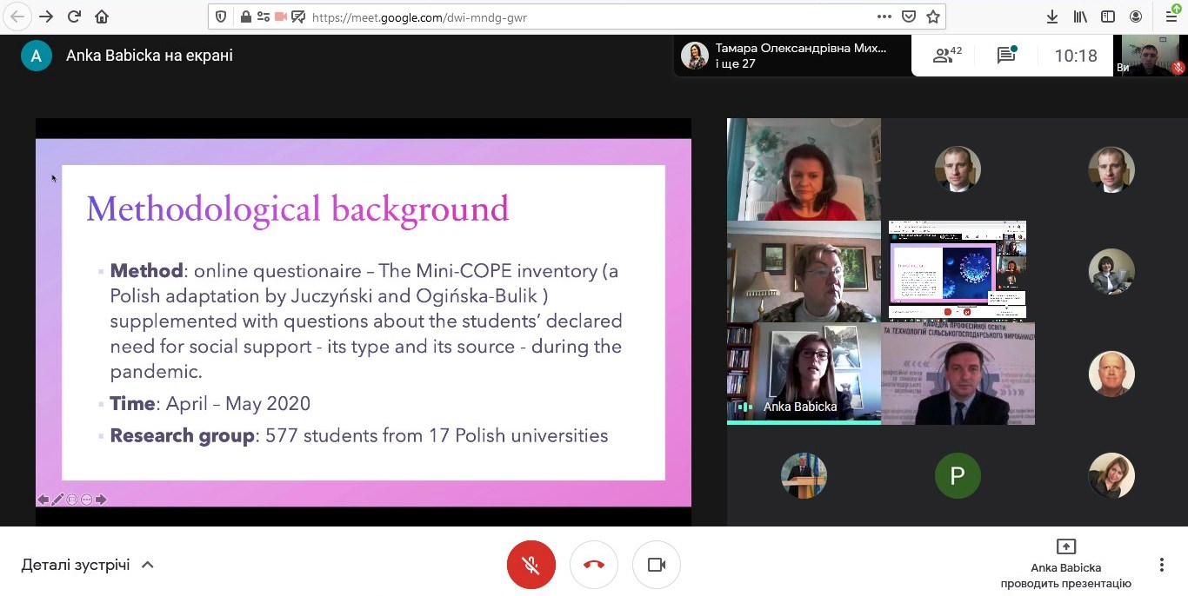
Task: Reload the page in the browser
Action: [x=74, y=17]
